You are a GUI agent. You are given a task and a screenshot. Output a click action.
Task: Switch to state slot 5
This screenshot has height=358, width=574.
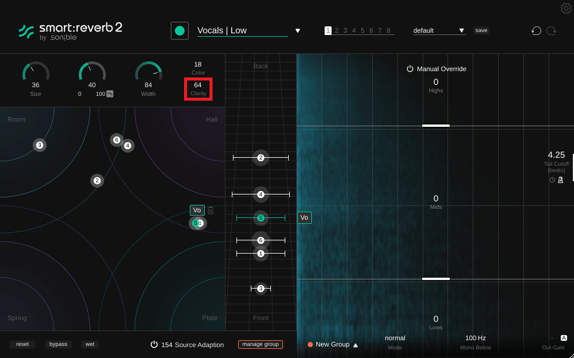click(x=362, y=30)
